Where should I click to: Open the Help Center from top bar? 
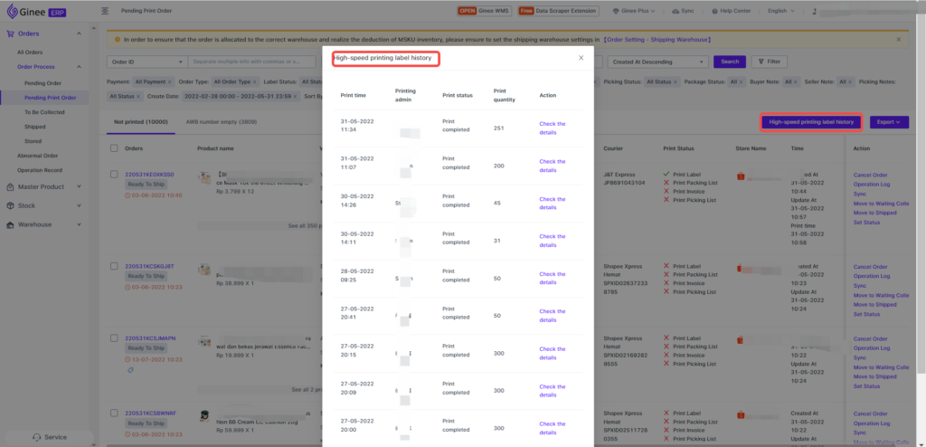click(731, 11)
